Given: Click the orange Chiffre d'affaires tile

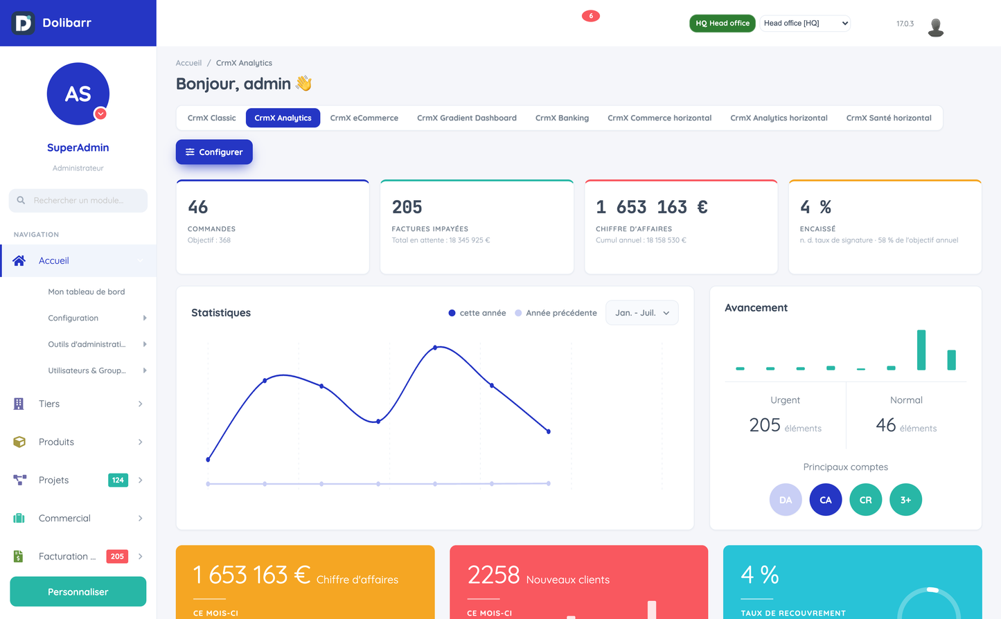Looking at the screenshot, I should tap(305, 582).
